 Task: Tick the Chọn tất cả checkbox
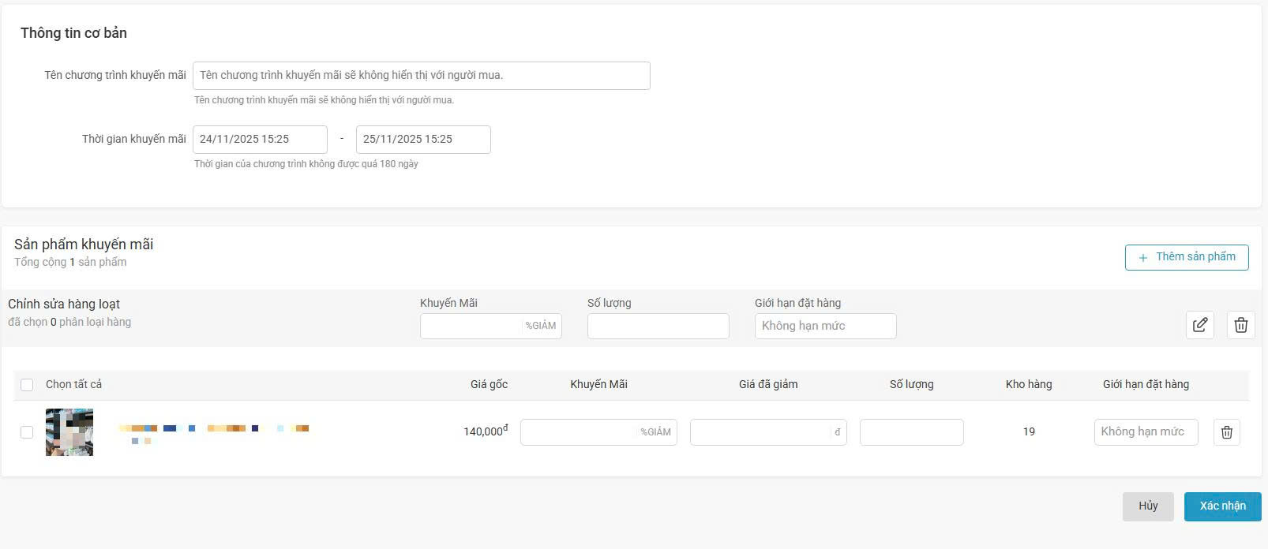pyautogui.click(x=27, y=385)
